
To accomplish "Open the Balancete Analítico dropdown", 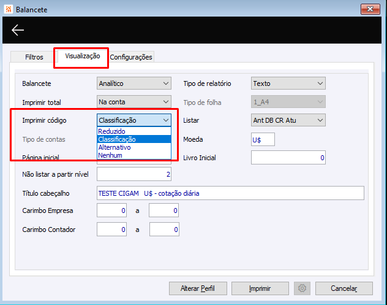I will (134, 83).
